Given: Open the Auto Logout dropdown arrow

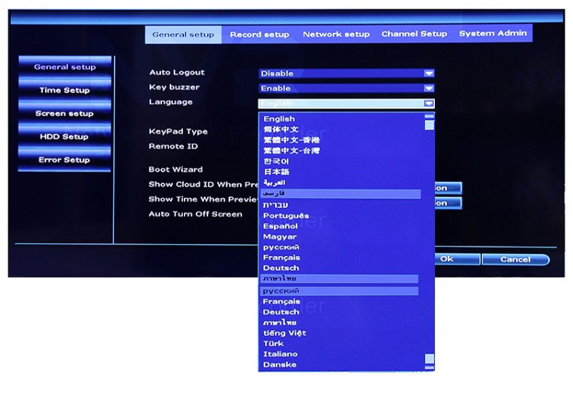Looking at the screenshot, I should click(x=428, y=73).
